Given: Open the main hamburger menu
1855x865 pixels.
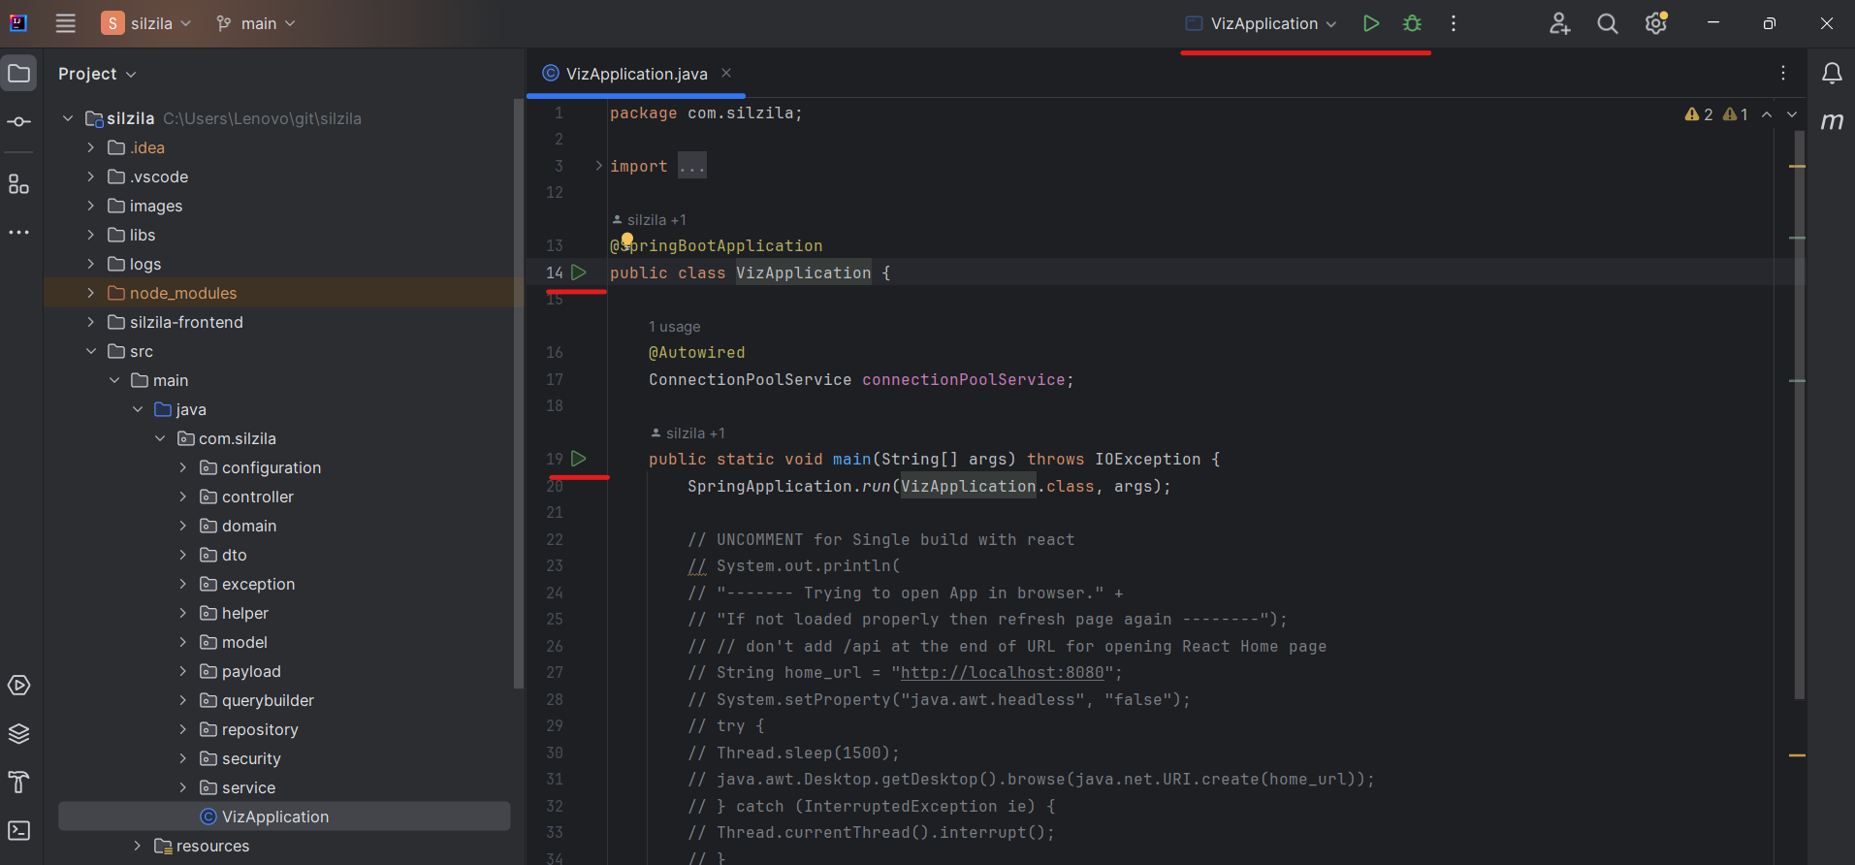Looking at the screenshot, I should (x=65, y=23).
